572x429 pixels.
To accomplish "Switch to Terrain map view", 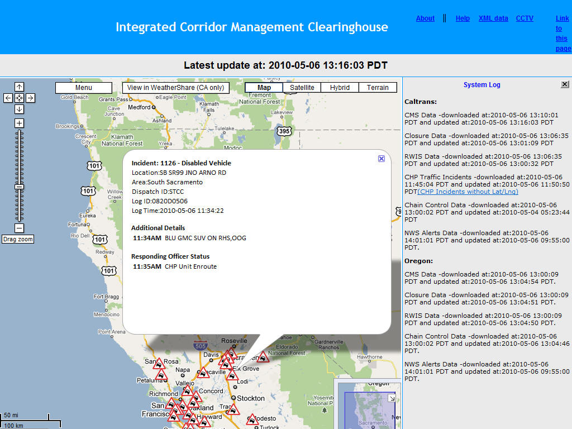I will [378, 88].
